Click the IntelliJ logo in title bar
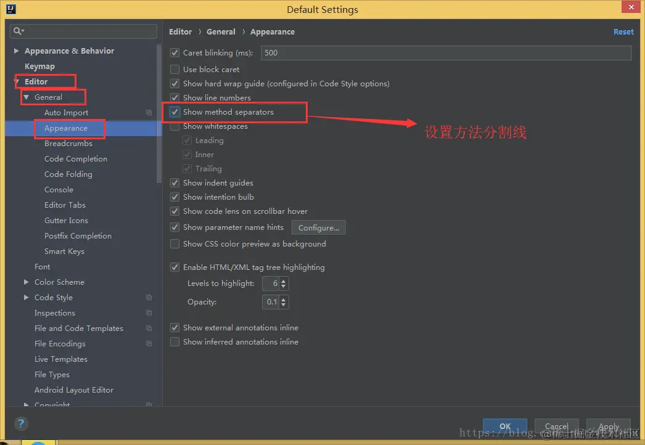 click(x=11, y=9)
